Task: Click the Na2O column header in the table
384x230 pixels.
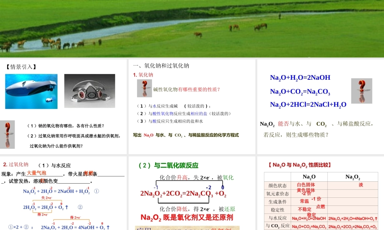Action: [x=309, y=177]
